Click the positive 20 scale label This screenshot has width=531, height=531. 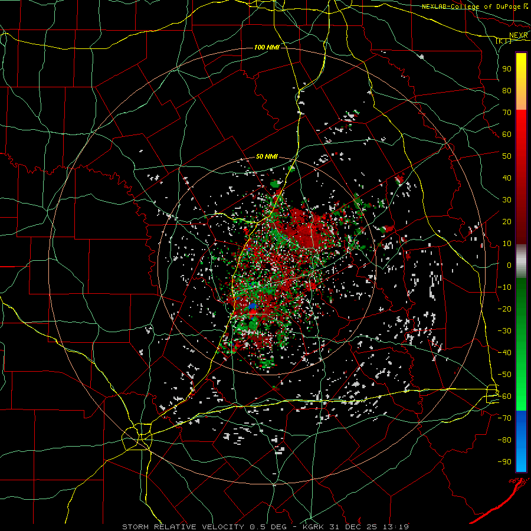[507, 221]
